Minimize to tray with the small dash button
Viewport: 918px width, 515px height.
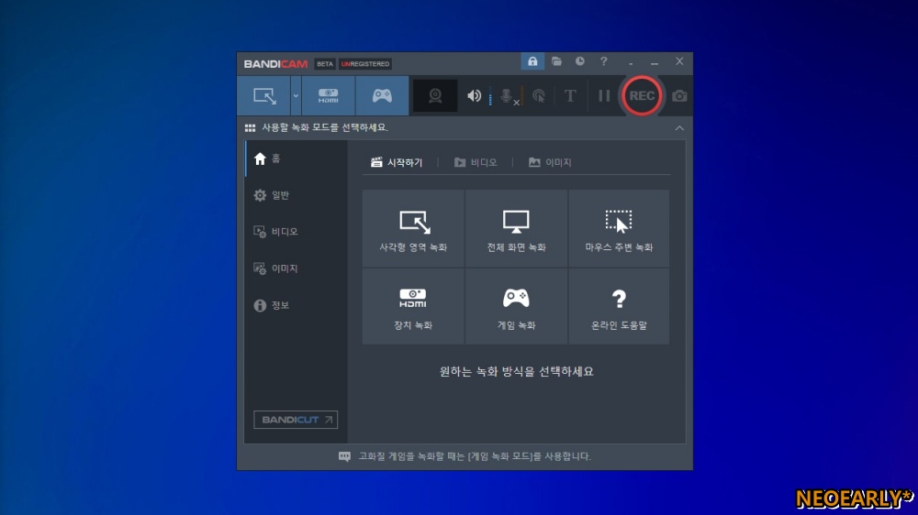[x=631, y=62]
